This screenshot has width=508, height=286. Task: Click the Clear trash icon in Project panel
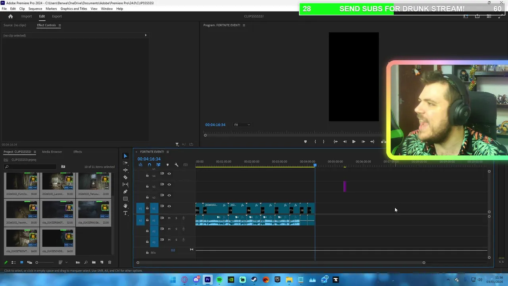(110, 262)
